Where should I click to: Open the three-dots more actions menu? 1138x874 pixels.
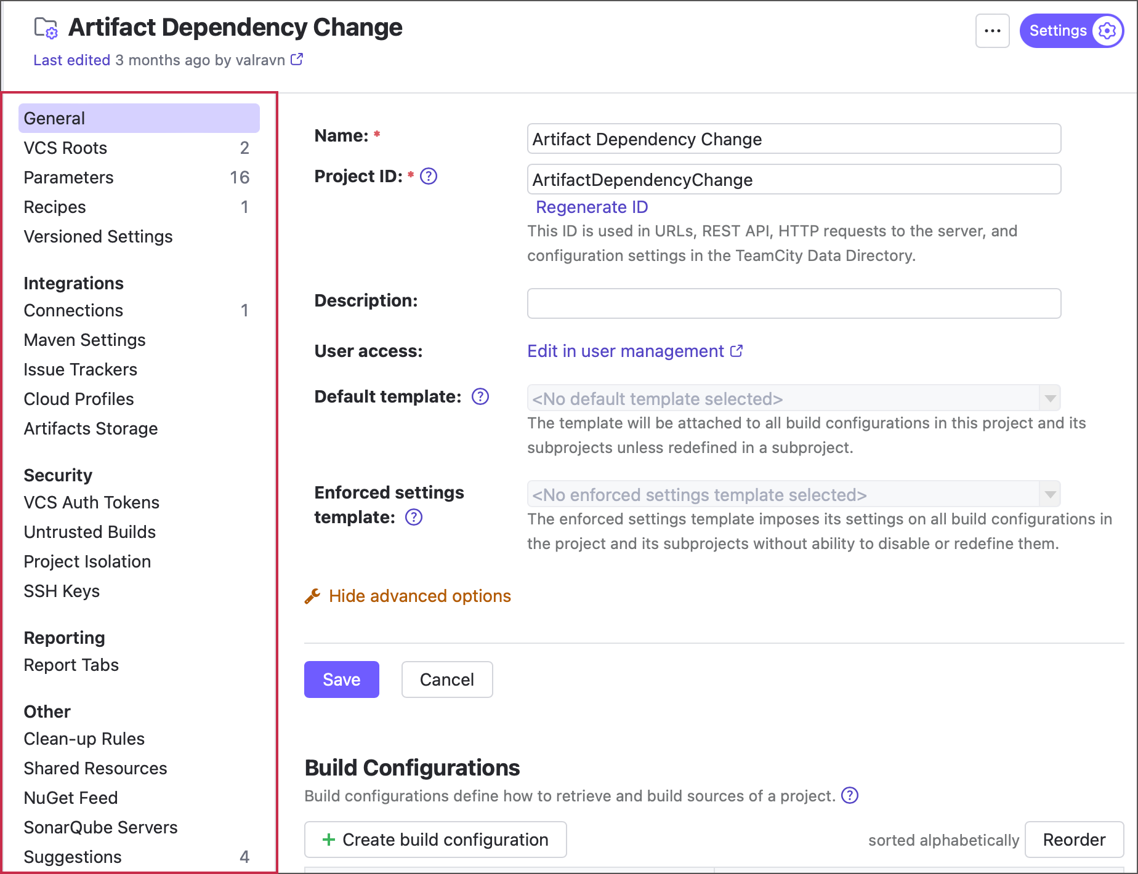[992, 31]
